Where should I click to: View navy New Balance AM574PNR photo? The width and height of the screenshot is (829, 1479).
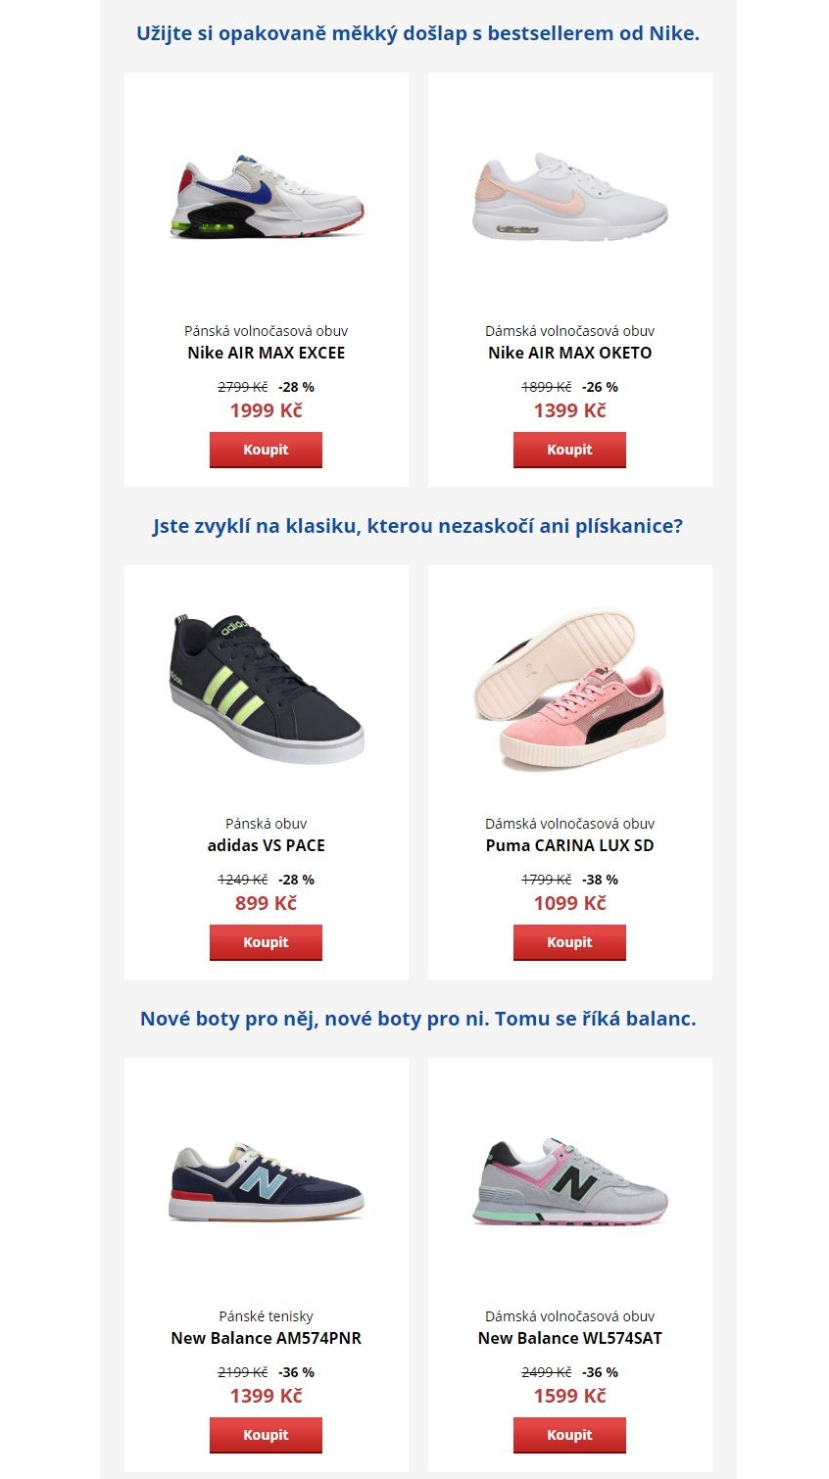(x=267, y=1181)
